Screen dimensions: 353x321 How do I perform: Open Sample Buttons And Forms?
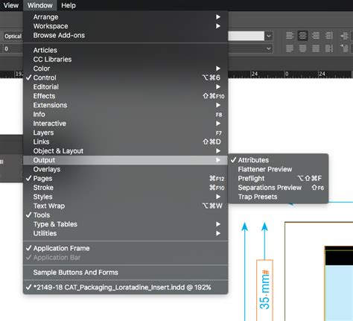pyautogui.click(x=126, y=273)
